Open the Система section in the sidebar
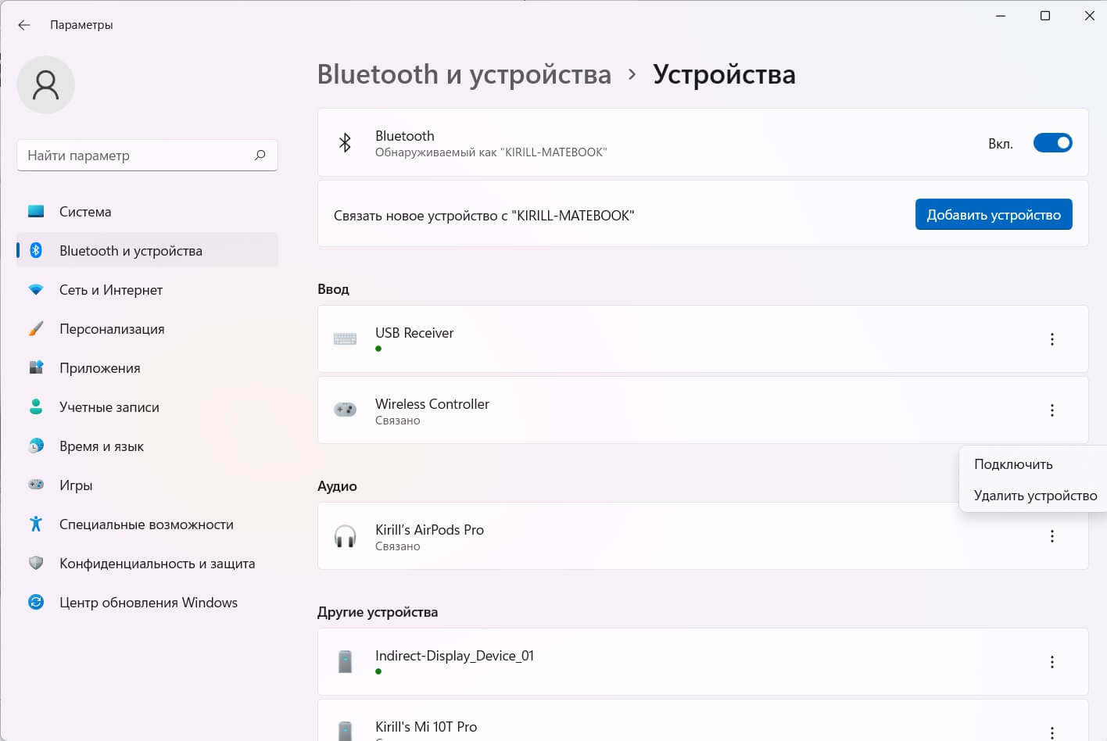The width and height of the screenshot is (1107, 741). coord(36,211)
